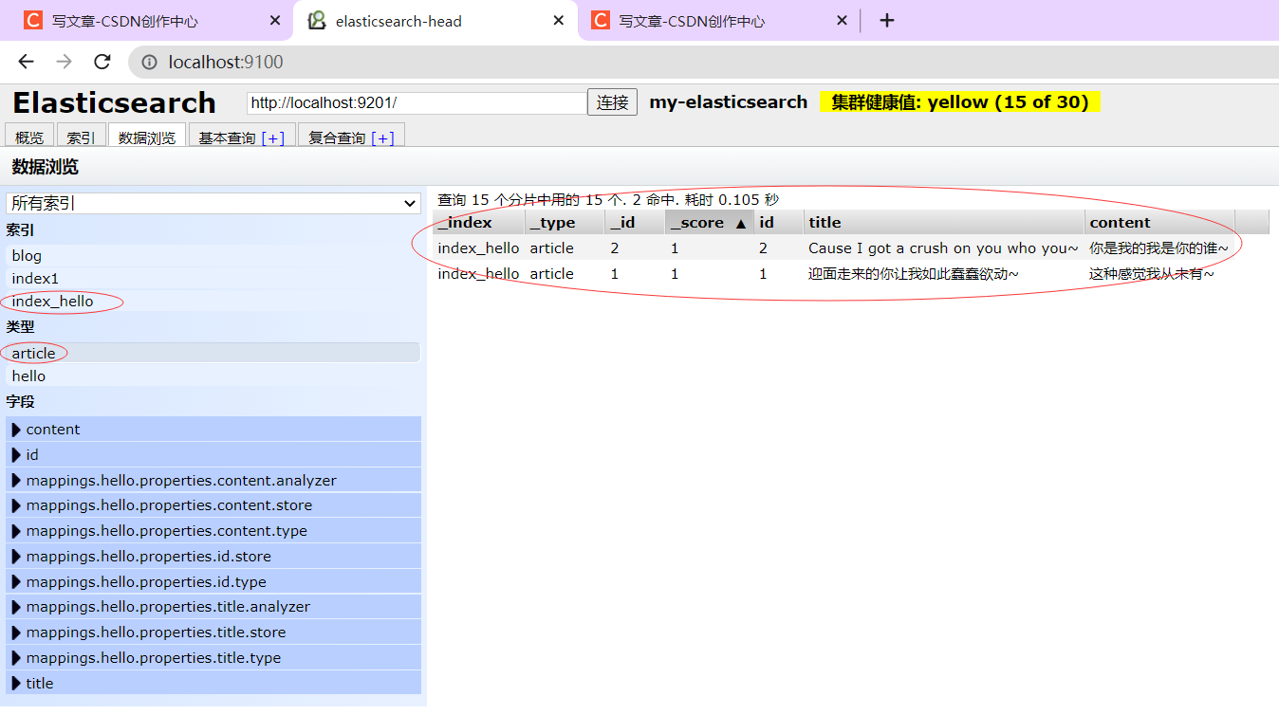This screenshot has height=715, width=1279.
Task: Add a new 复合查询 tab with [+]
Action: click(383, 137)
